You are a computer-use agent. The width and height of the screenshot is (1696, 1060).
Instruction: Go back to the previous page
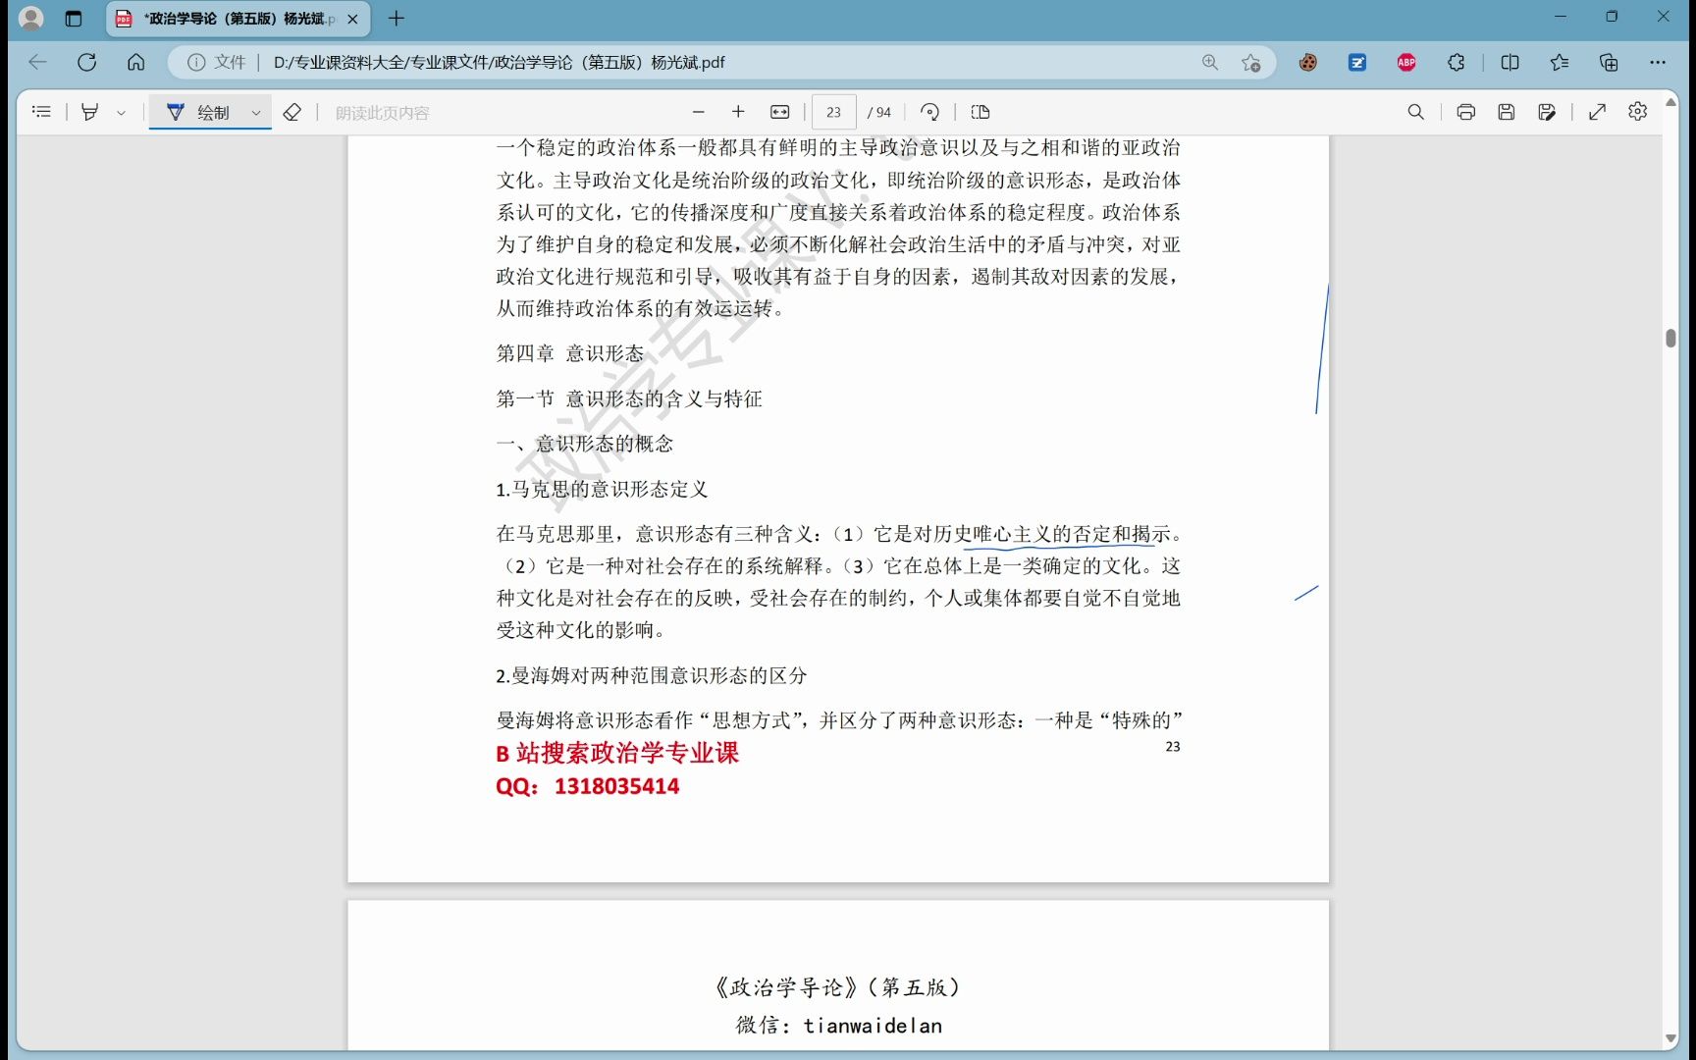coord(37,62)
